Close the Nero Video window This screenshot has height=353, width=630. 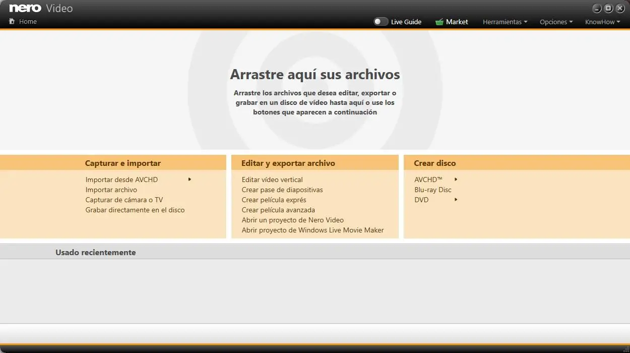[620, 8]
